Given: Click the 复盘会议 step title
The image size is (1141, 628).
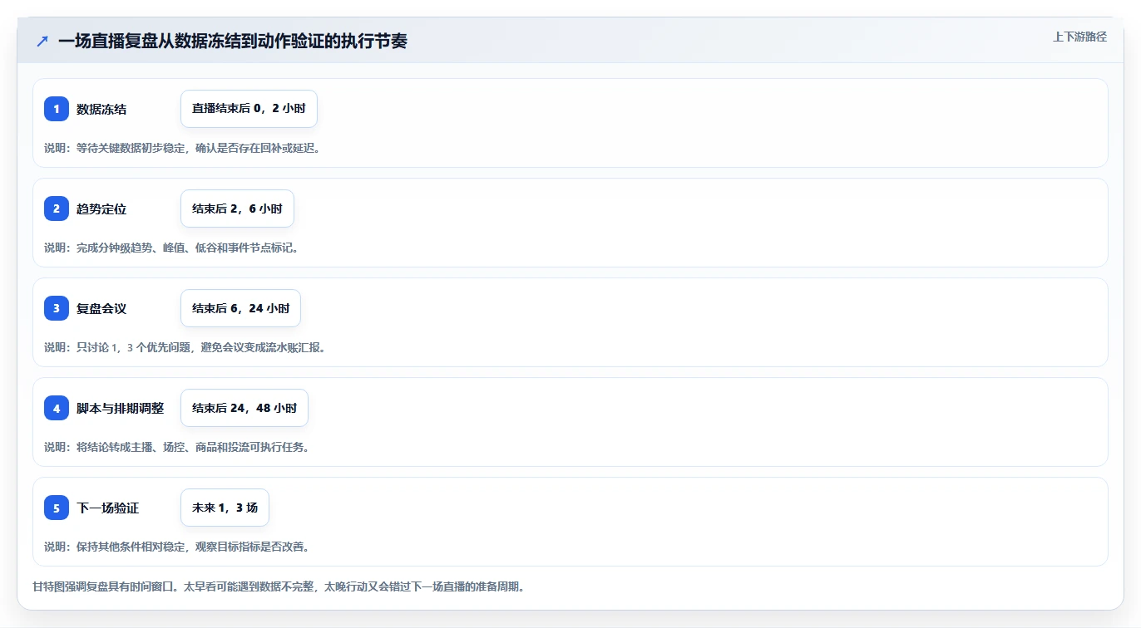Looking at the screenshot, I should tap(101, 308).
